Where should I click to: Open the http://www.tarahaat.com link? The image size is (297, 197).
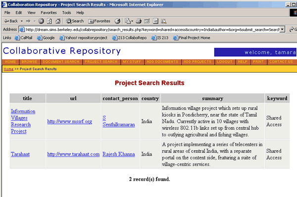73,154
